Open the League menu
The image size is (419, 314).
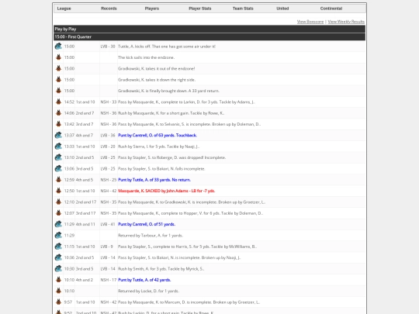pyautogui.click(x=64, y=9)
